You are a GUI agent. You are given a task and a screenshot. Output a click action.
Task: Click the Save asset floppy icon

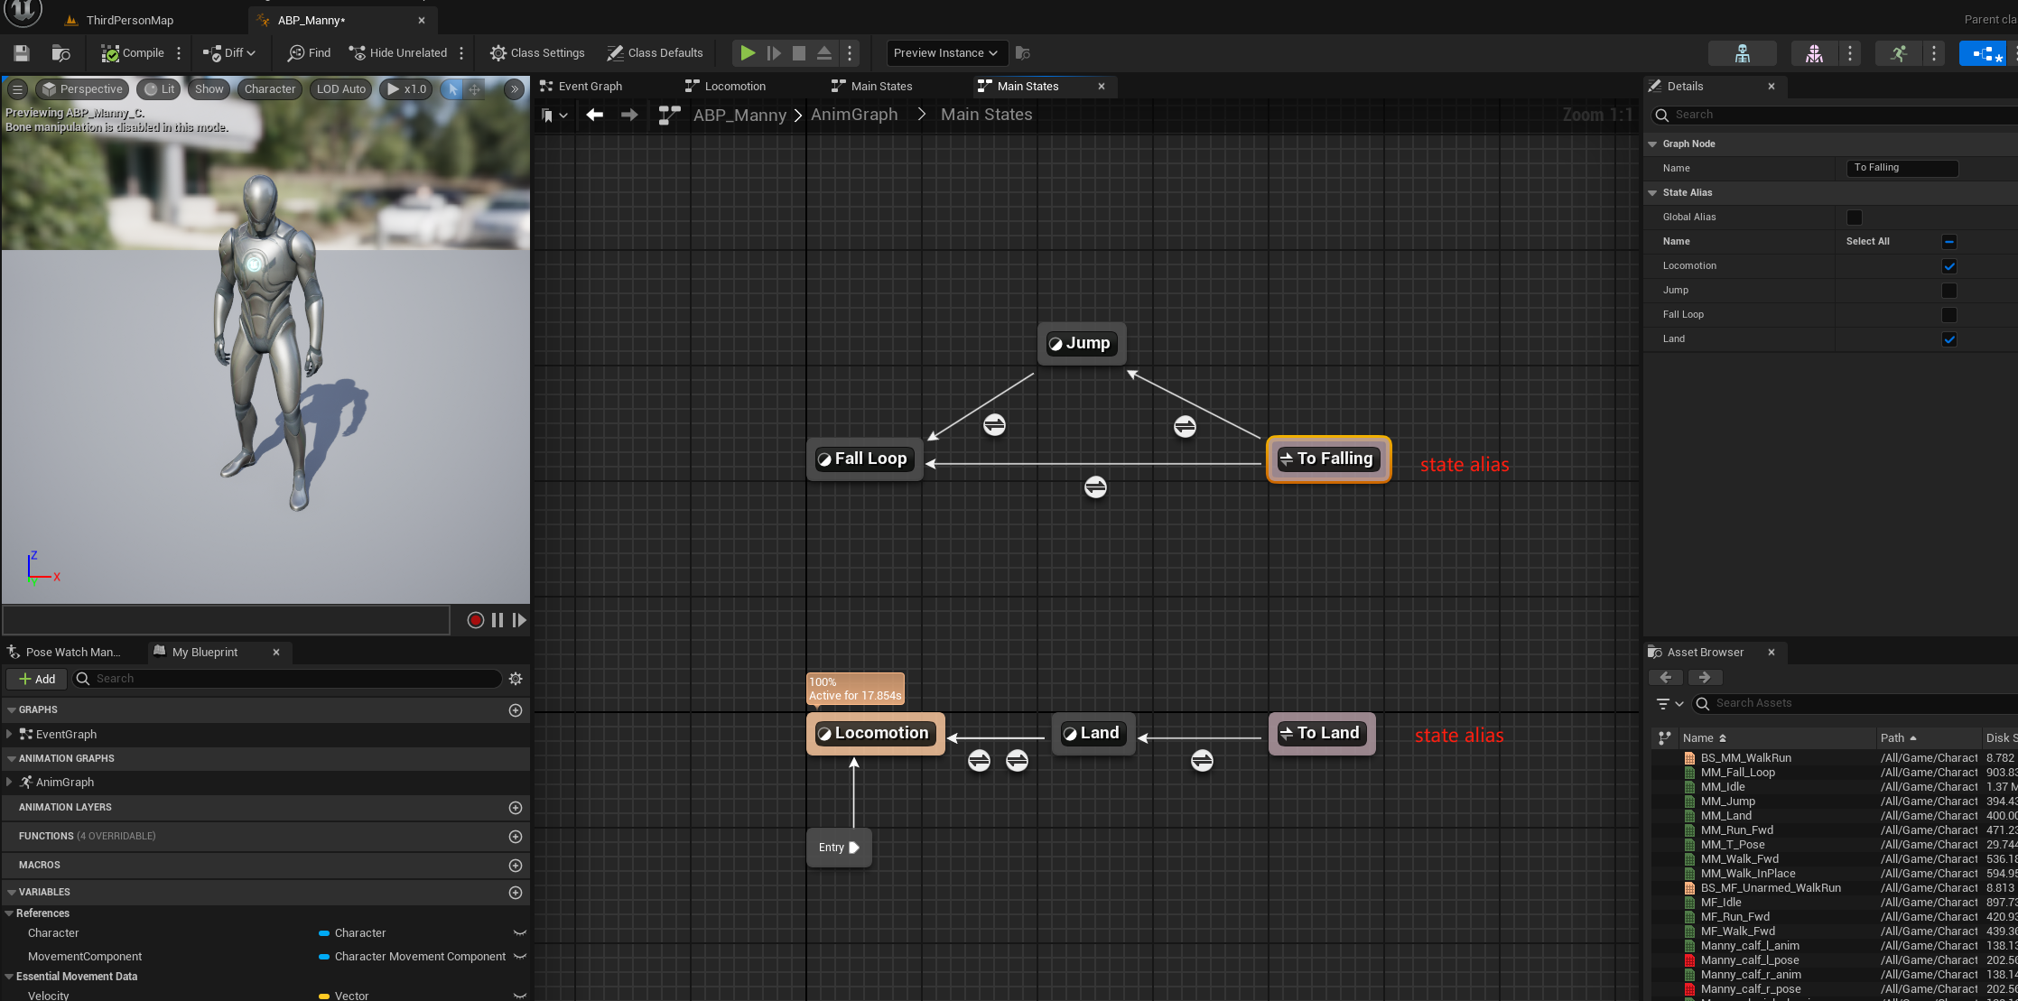click(22, 53)
